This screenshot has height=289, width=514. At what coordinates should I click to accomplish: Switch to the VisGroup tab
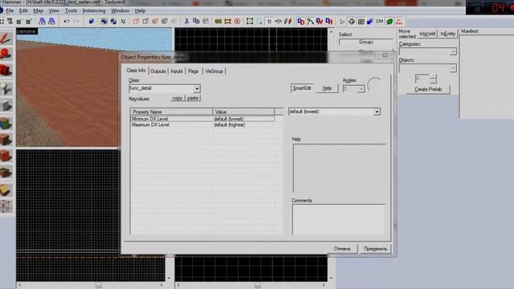point(214,71)
